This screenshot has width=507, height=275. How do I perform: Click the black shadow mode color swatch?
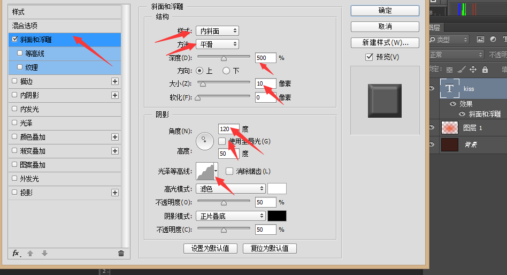click(x=276, y=216)
